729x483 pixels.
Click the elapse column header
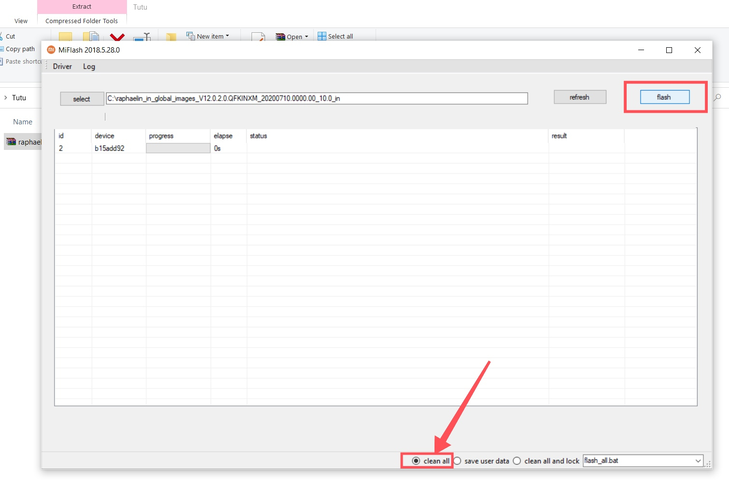click(x=228, y=136)
